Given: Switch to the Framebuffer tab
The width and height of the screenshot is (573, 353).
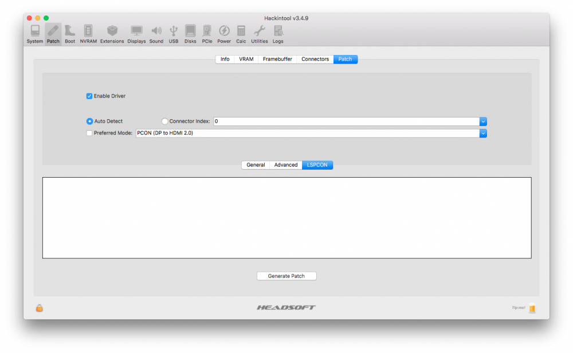Looking at the screenshot, I should point(277,59).
